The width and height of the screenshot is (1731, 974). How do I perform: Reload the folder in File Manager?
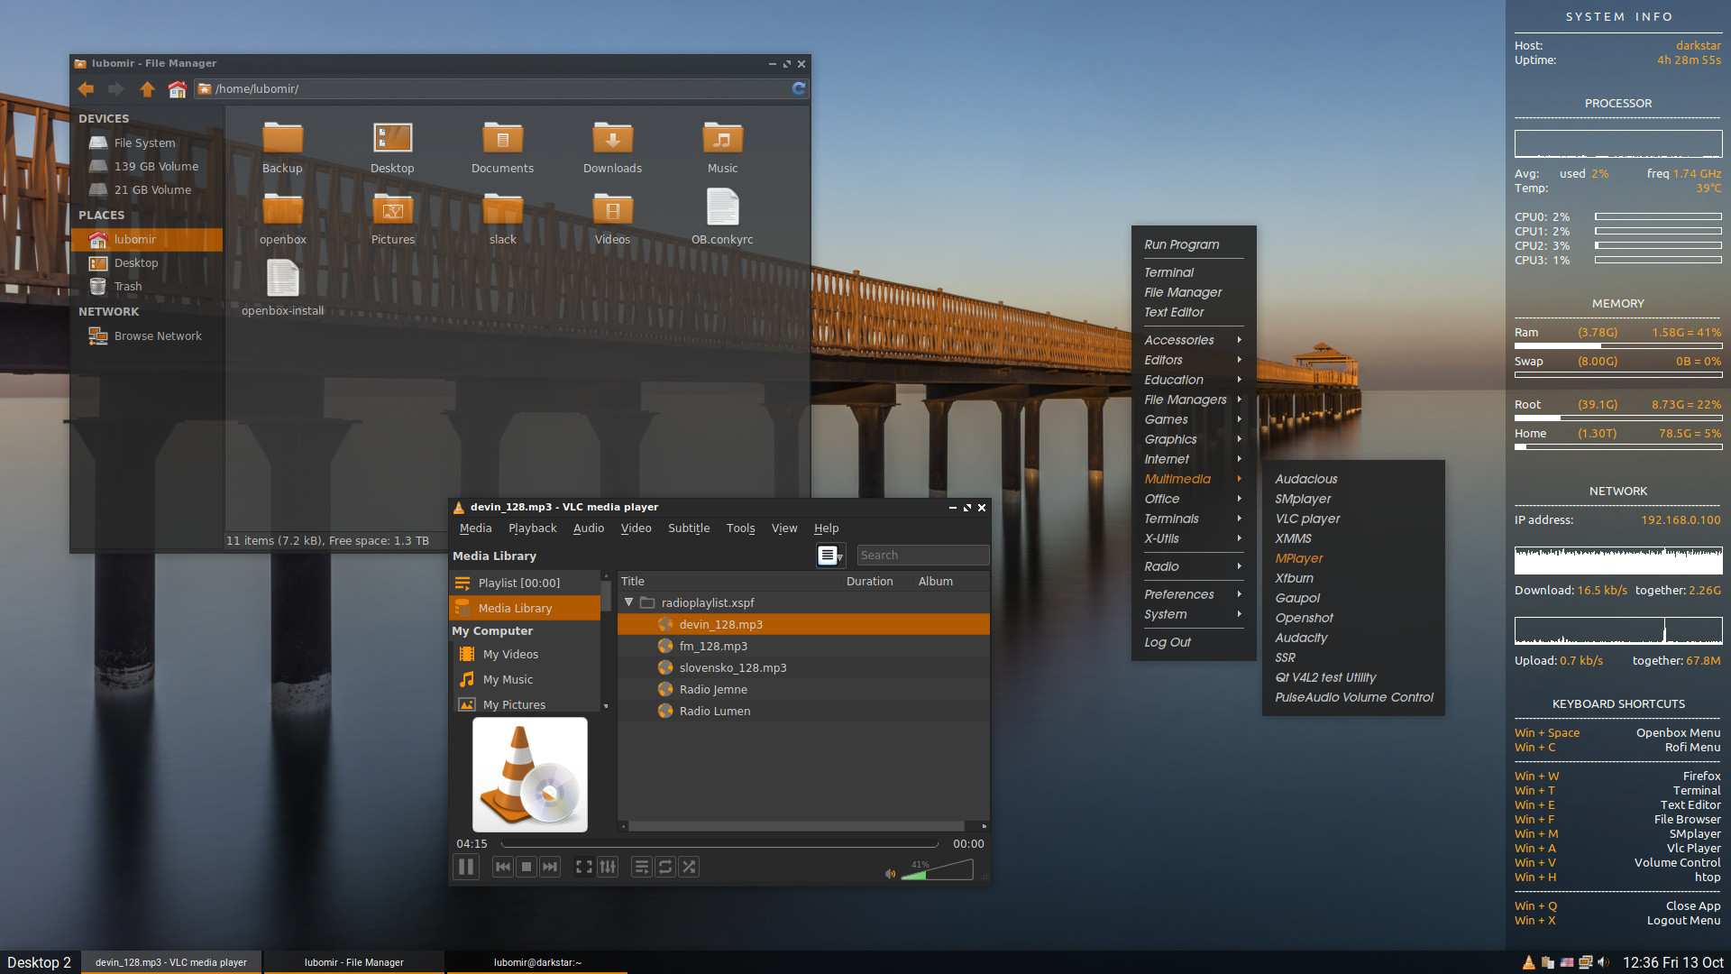[x=798, y=88]
